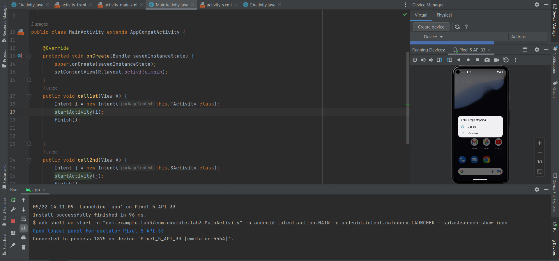Viewport: 559px width, 261px height.
Task: Tap Close app in the crash dialog
Action: [473, 133]
